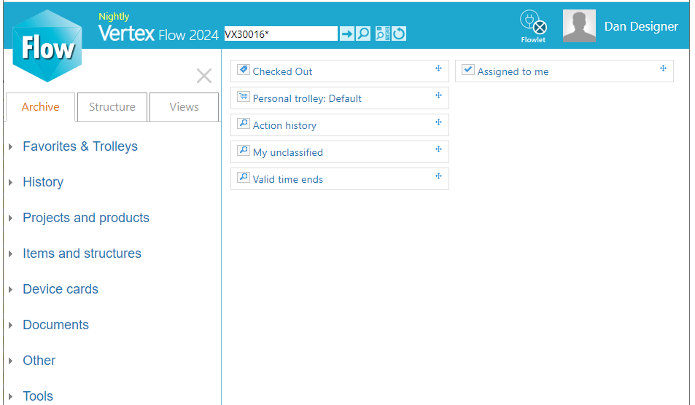The image size is (695, 405).
Task: Focus the VX30016* search field
Action: tap(281, 34)
